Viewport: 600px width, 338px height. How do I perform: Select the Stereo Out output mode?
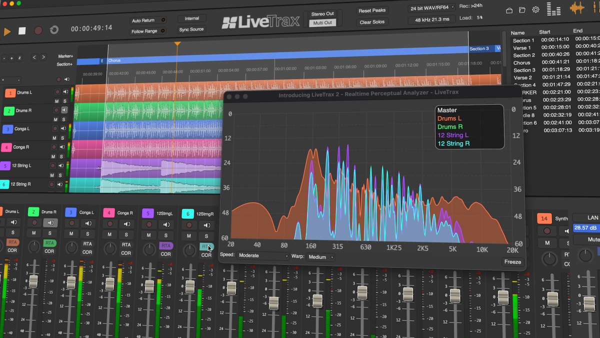pos(322,14)
